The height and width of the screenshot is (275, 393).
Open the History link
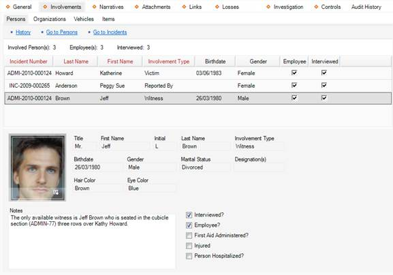[x=23, y=32]
